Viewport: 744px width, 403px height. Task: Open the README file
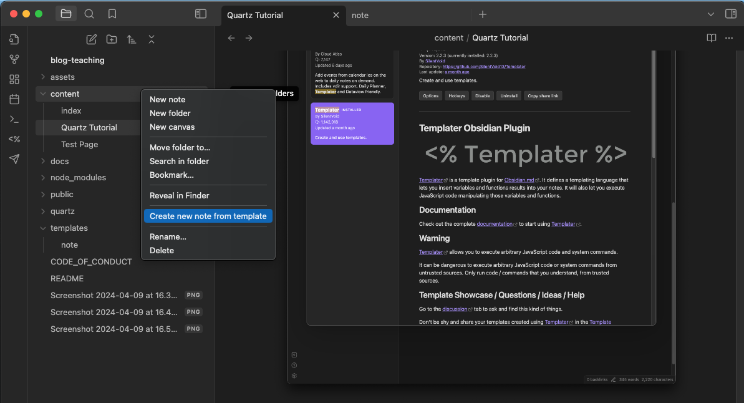pos(67,279)
